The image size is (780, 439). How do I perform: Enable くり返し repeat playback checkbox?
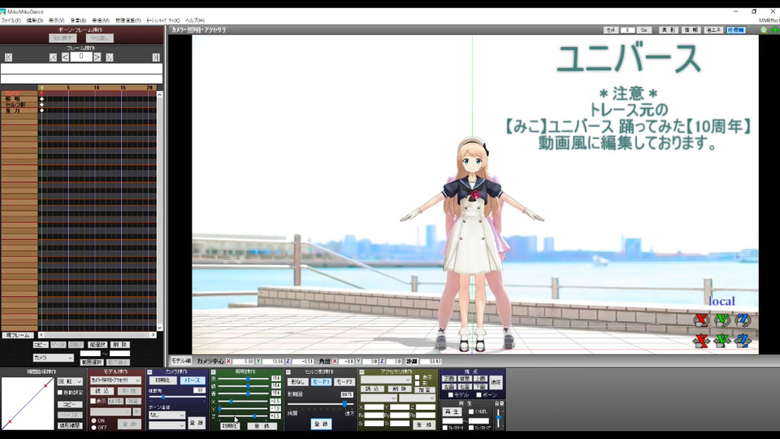point(471,411)
